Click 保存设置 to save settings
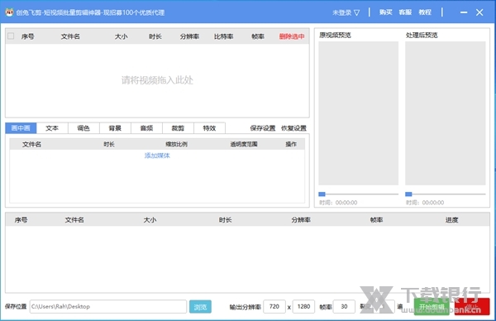Image resolution: width=496 pixels, height=321 pixels. coord(263,128)
